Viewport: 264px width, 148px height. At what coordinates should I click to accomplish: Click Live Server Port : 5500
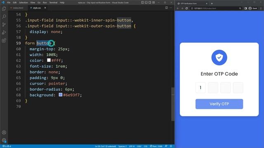[x=156, y=146]
